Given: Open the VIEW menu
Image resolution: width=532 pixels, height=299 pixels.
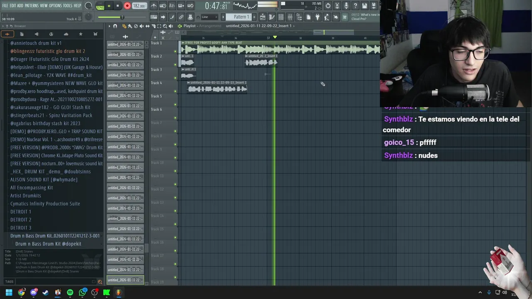Looking at the screenshot, I should [44, 6].
